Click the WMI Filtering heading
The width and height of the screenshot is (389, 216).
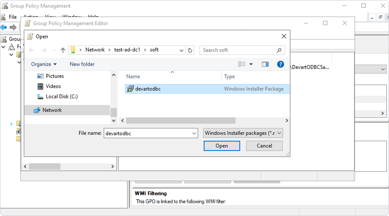[x=150, y=193]
